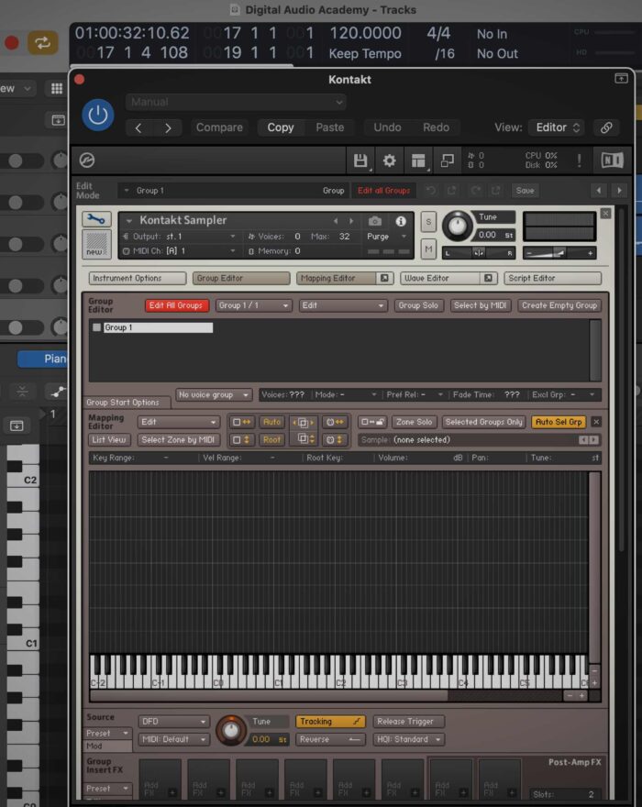Click the record button in Logic transport

click(x=11, y=43)
